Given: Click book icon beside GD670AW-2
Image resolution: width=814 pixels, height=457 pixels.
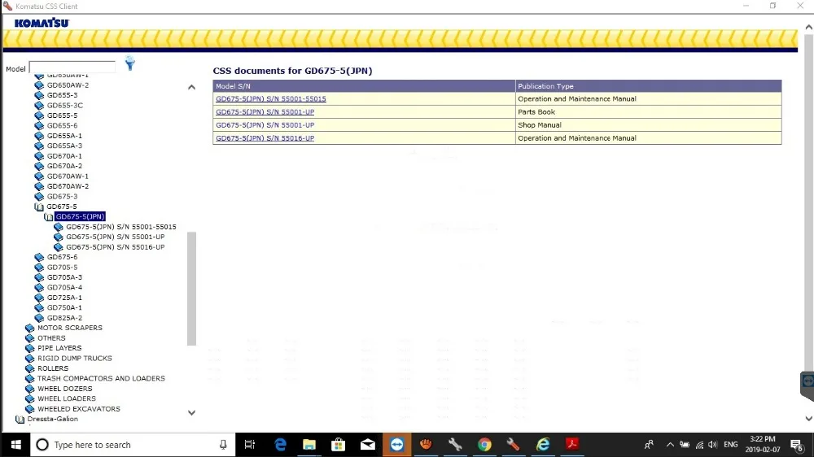Looking at the screenshot, I should tap(39, 186).
